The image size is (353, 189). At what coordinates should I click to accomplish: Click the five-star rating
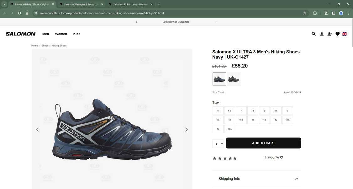[x=225, y=158]
